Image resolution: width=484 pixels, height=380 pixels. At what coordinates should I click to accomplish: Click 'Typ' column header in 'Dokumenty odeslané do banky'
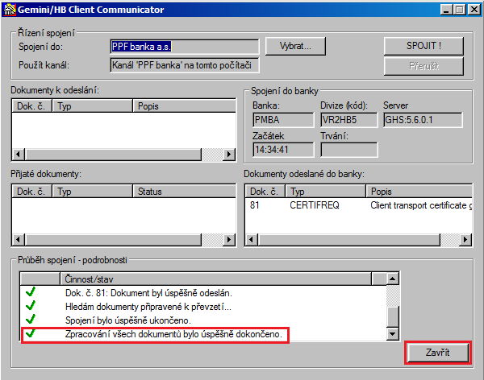pyautogui.click(x=326, y=192)
